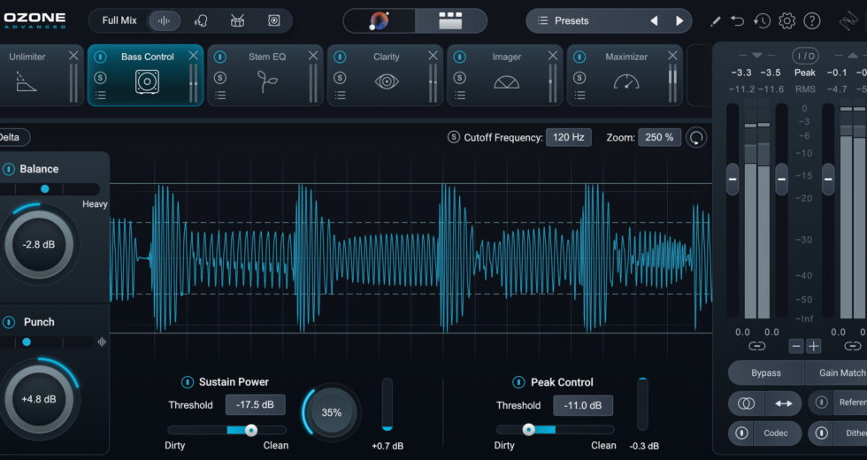
Task: Click the Peak Control Dirty/Clean slider handle
Action: point(529,430)
